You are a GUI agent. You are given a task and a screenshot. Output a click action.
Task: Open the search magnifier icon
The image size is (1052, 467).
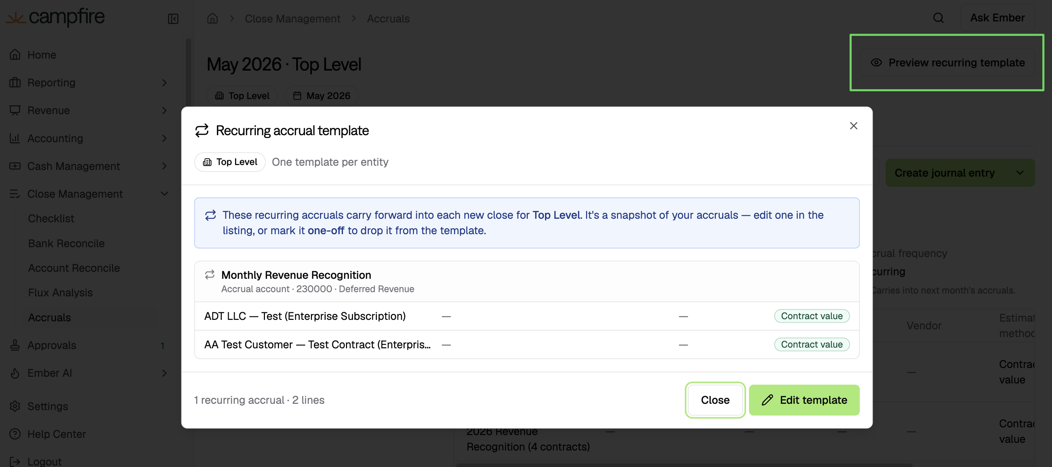coord(938,18)
